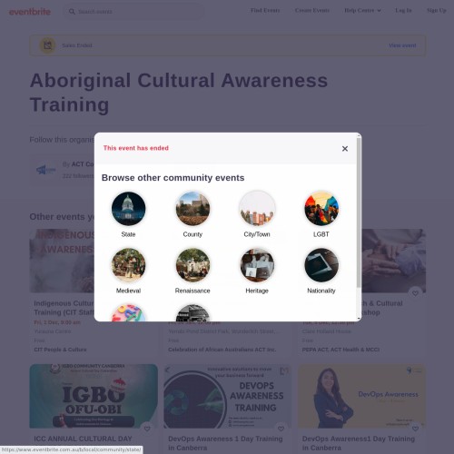Pick the Medieval events category
The height and width of the screenshot is (454, 454).
pyautogui.click(x=128, y=265)
